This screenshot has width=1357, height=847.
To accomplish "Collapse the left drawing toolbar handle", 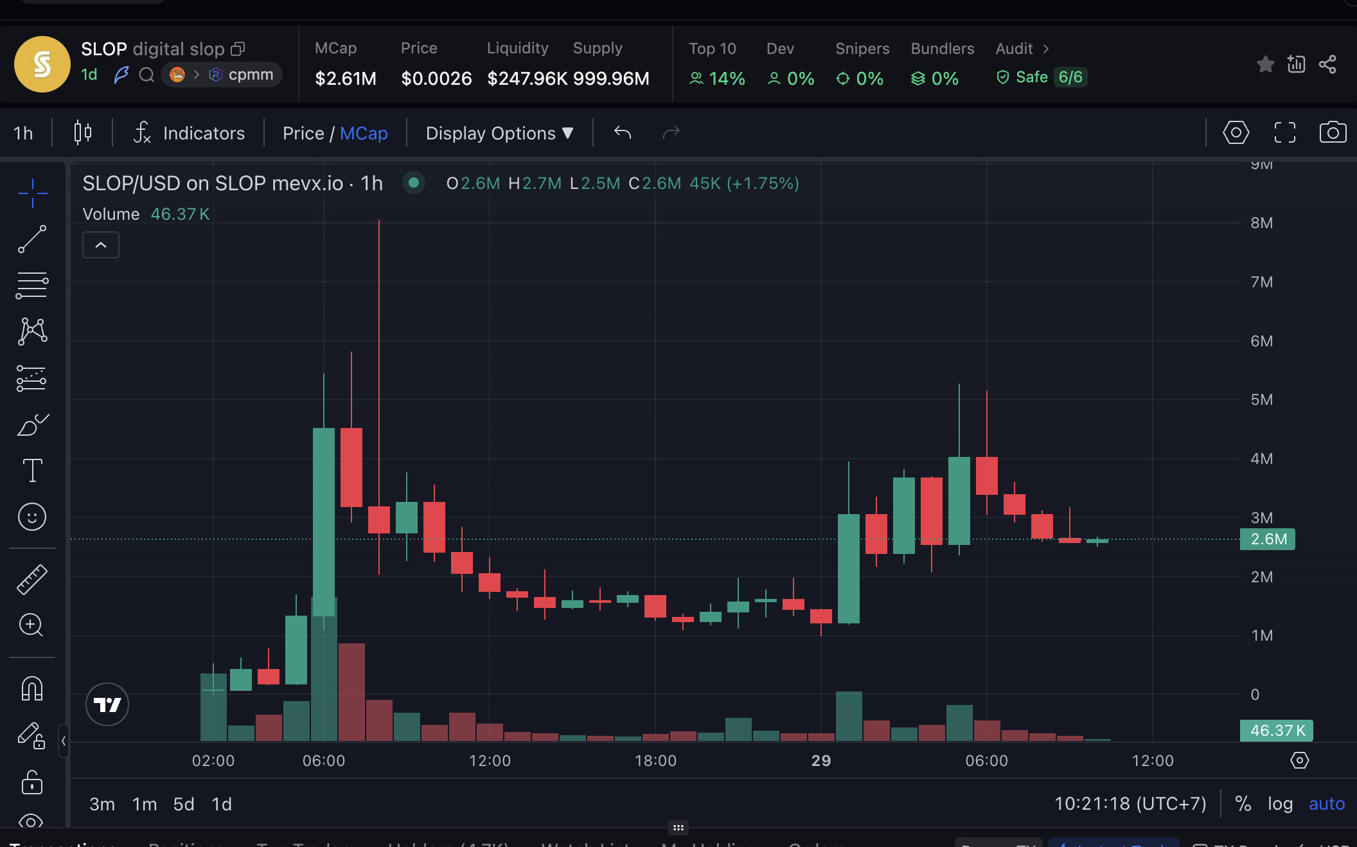I will 64,741.
